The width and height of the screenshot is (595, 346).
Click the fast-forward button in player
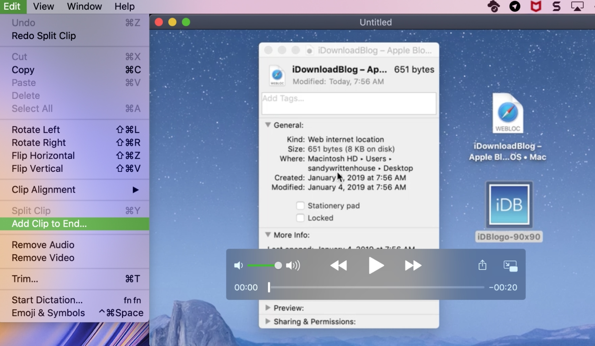coord(412,266)
